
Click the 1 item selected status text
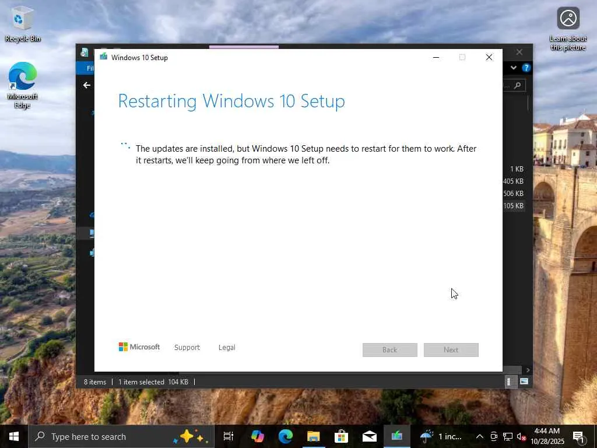(x=141, y=381)
